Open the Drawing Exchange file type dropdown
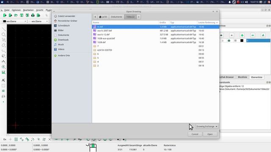The width and height of the screenshot is (271, 152). click(x=207, y=127)
